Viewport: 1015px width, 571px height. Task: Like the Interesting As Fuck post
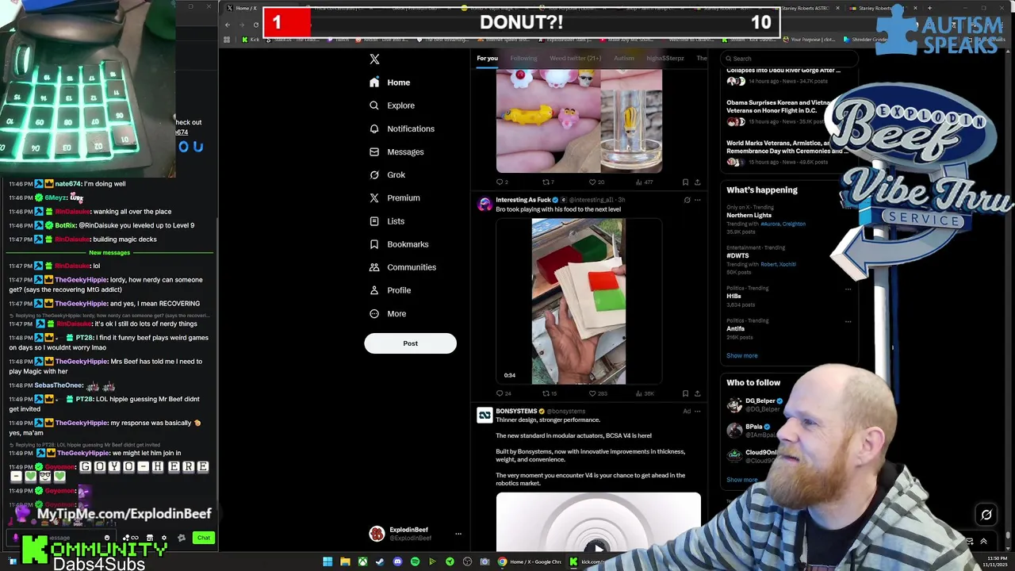[x=597, y=393]
